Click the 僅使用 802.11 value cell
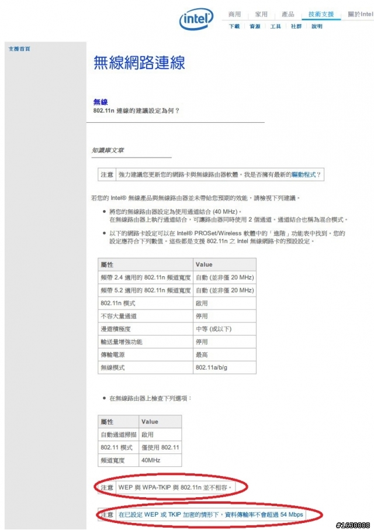Viewport: 374px width, 530px height. click(160, 448)
